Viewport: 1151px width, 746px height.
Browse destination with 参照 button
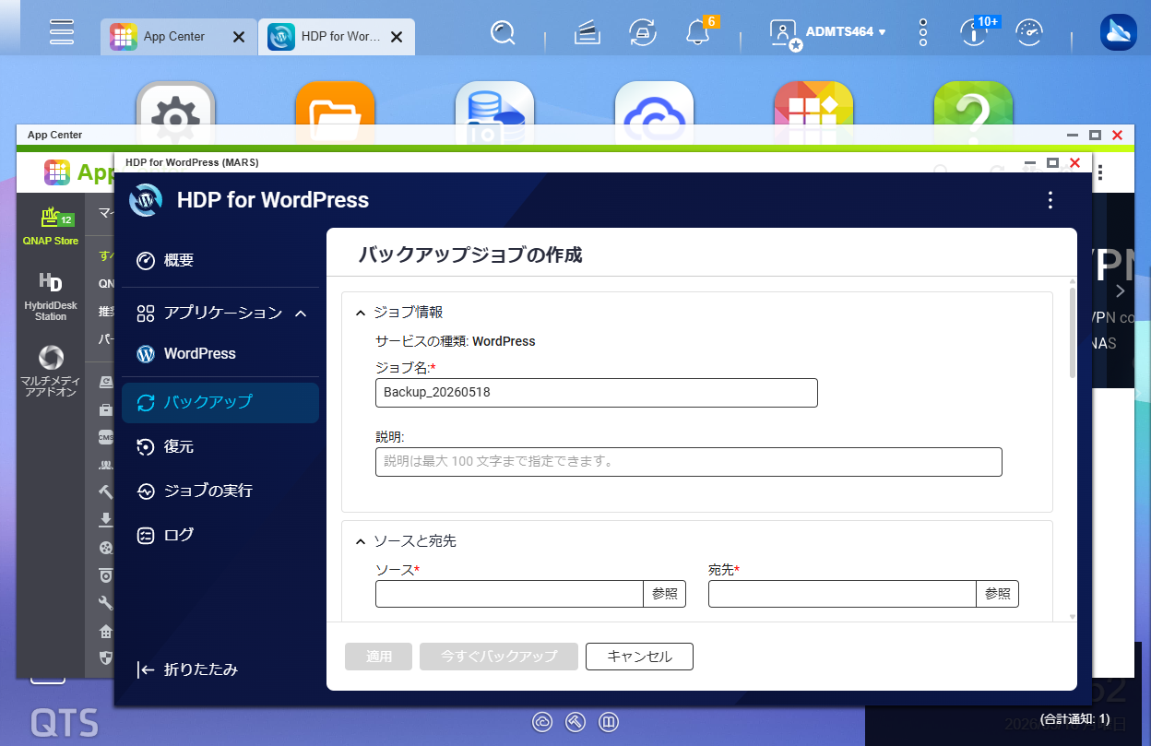(x=998, y=594)
